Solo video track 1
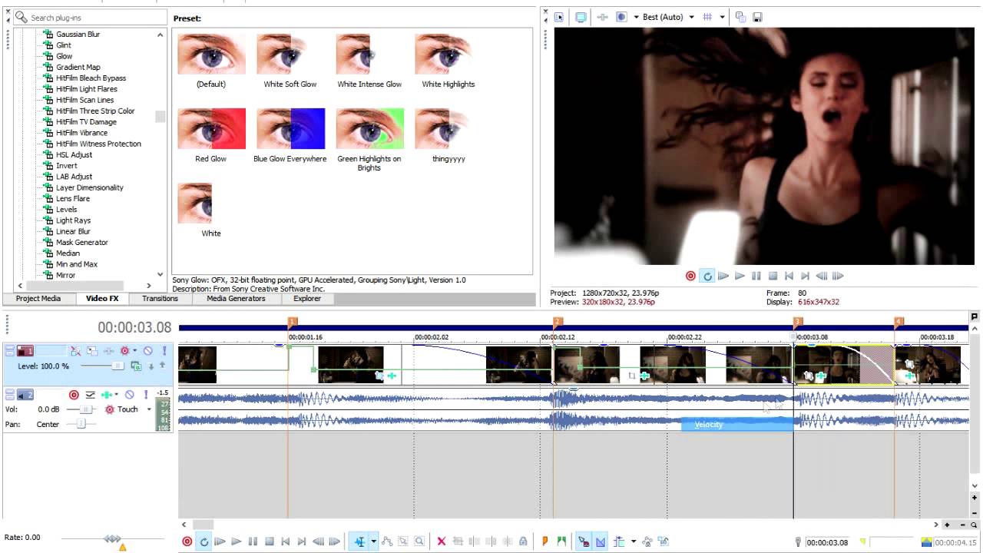Image resolution: width=983 pixels, height=553 pixels. (164, 351)
